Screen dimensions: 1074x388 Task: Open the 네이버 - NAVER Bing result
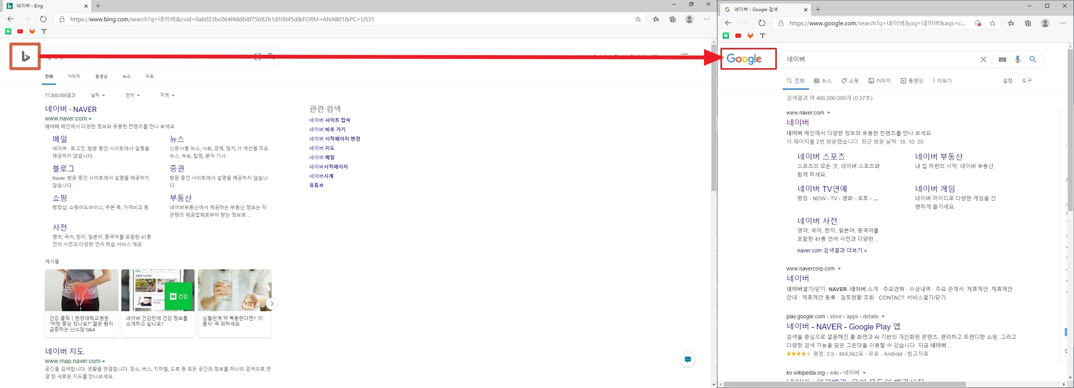point(71,109)
